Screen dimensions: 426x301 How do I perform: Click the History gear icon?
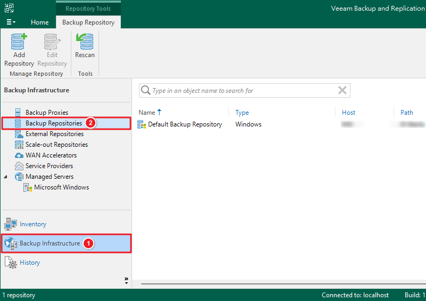[x=11, y=263]
